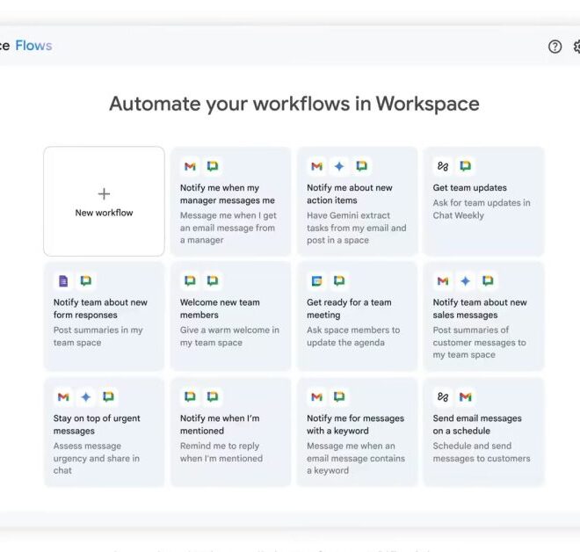Click Chat icon on action items card
Image resolution: width=580 pixels, height=552 pixels.
coord(361,166)
